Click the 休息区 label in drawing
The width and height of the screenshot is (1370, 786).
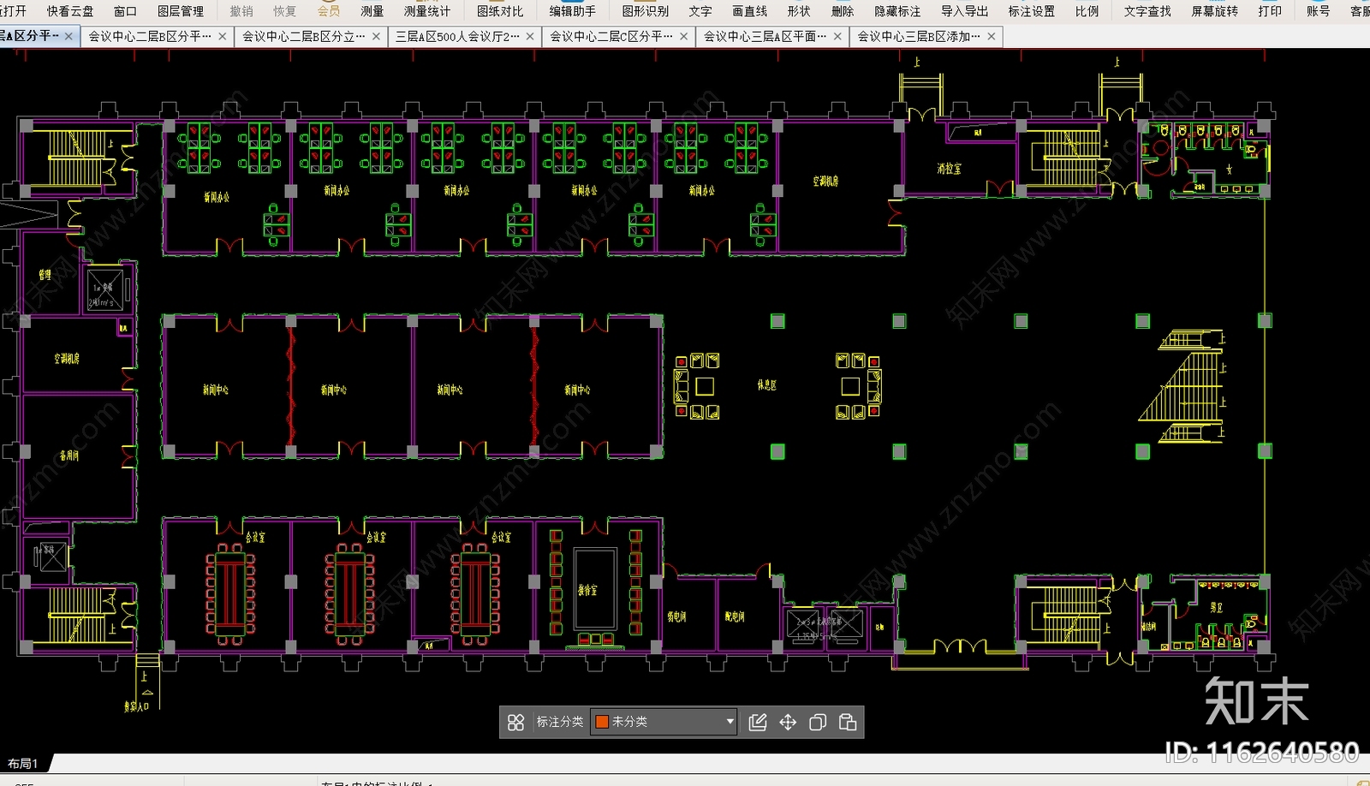coord(766,385)
